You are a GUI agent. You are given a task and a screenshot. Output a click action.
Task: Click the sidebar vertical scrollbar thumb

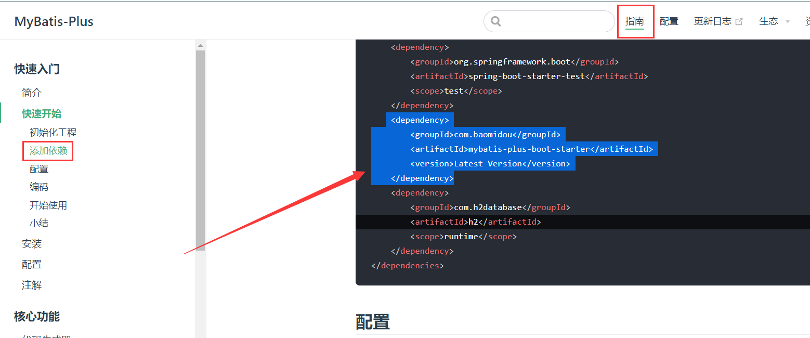point(200,151)
